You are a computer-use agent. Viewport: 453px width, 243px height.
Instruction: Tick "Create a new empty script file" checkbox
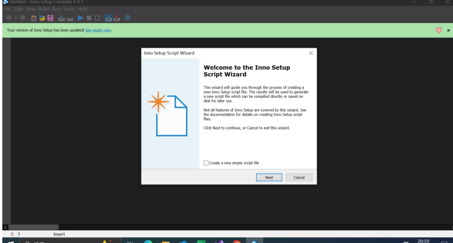point(206,163)
